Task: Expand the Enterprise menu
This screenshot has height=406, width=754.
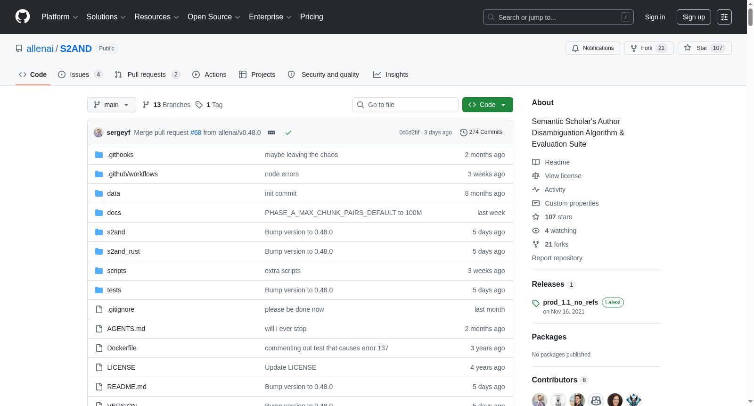Action: click(x=270, y=17)
